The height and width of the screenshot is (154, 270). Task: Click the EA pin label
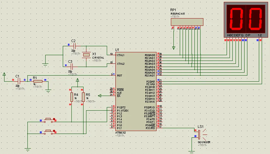click(119, 96)
